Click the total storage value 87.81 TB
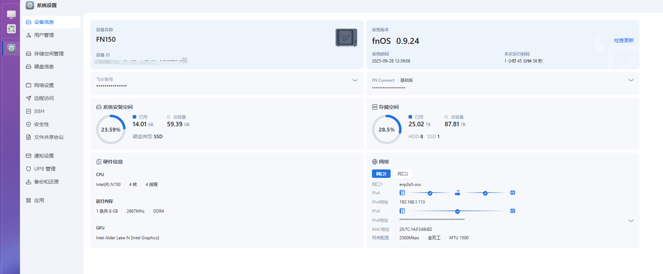 click(x=455, y=124)
